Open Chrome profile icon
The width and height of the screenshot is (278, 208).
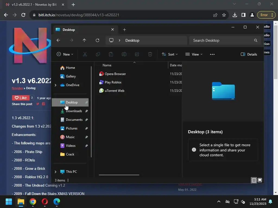[x=252, y=15]
